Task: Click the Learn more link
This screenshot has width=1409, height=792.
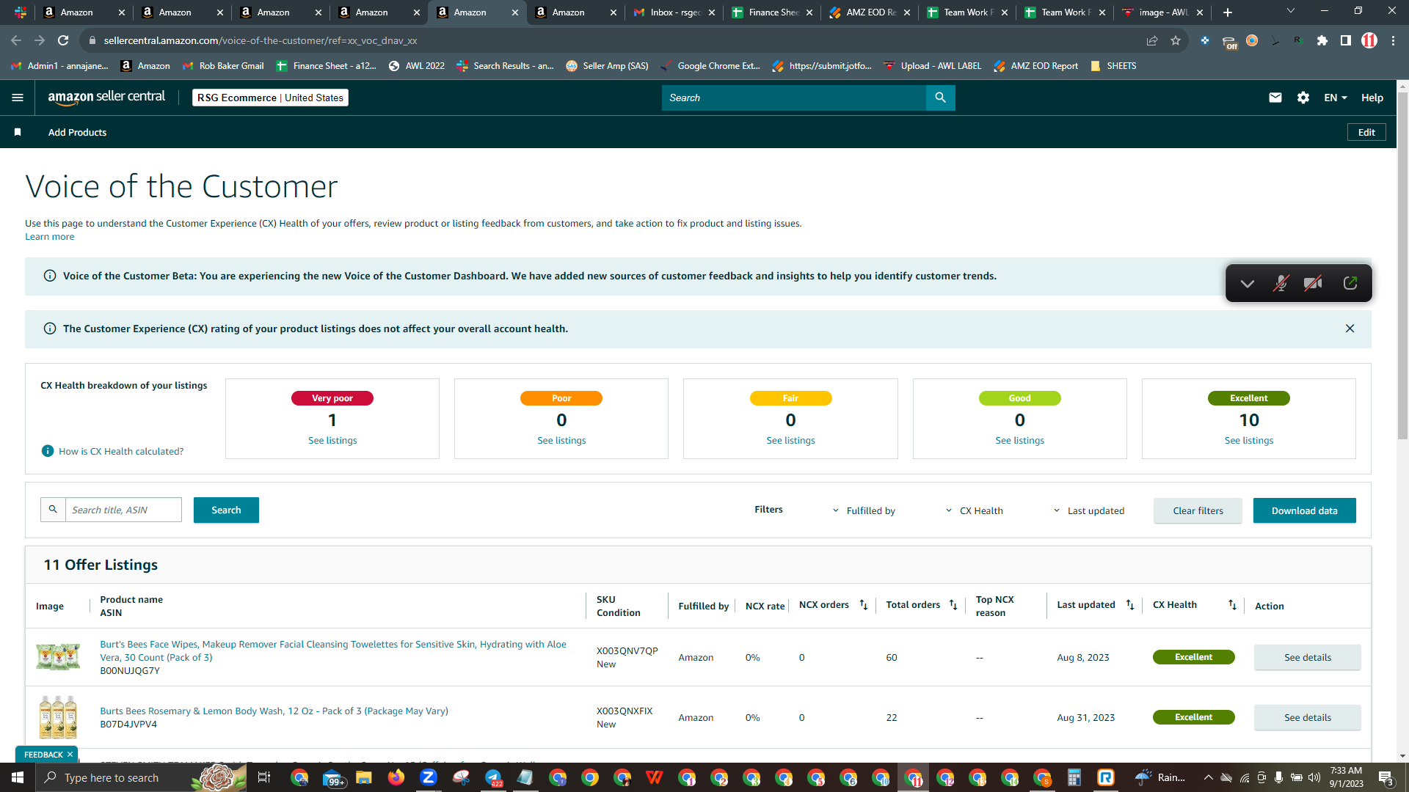Action: pos(49,236)
